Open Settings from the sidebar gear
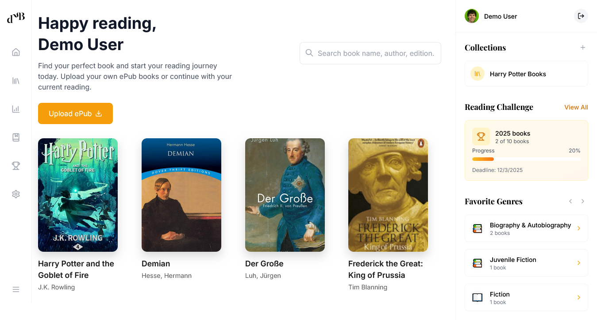Image resolution: width=597 pixels, height=320 pixels. pos(16,194)
